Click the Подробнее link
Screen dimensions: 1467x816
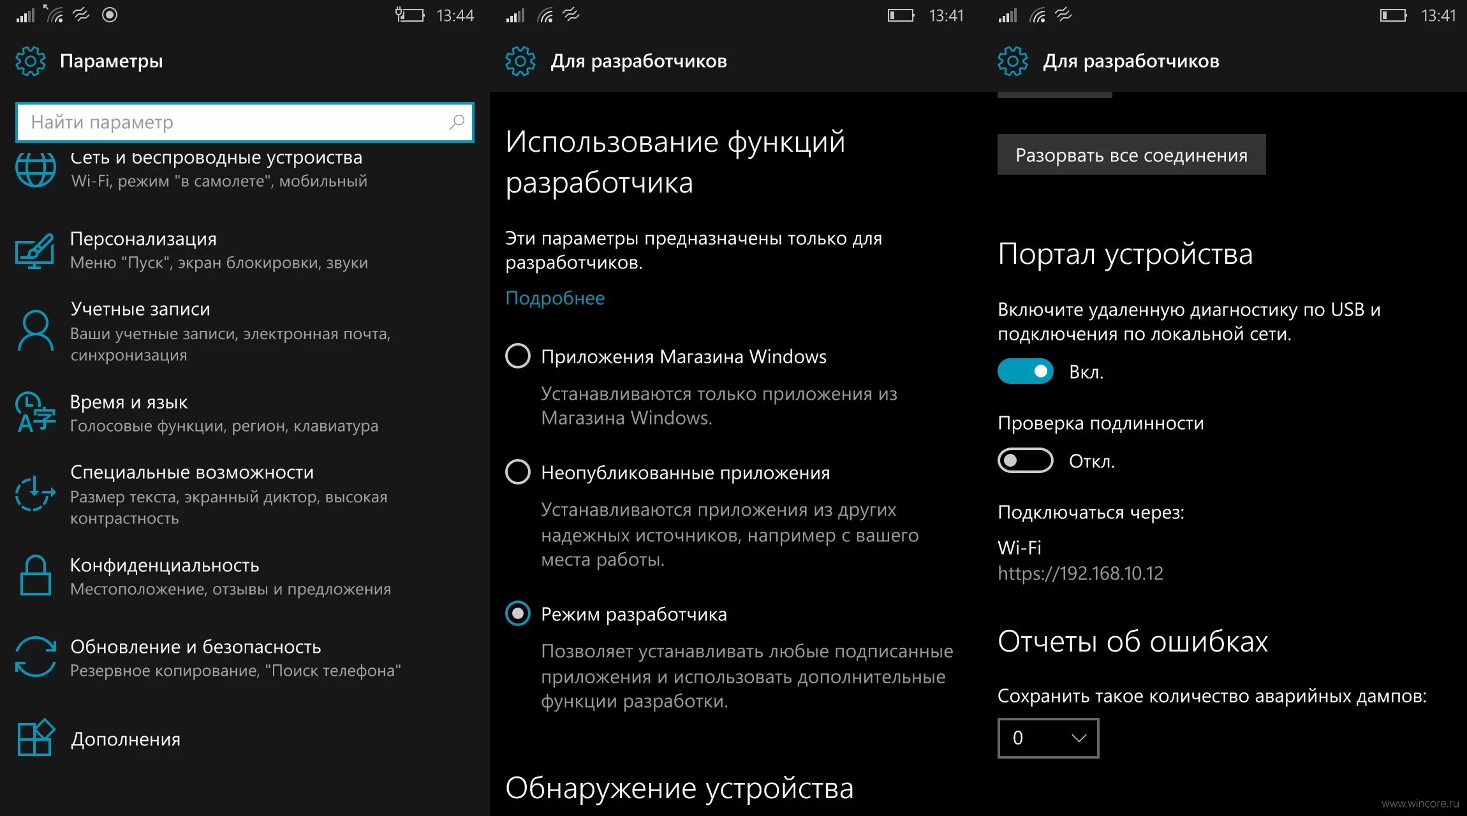click(x=555, y=298)
